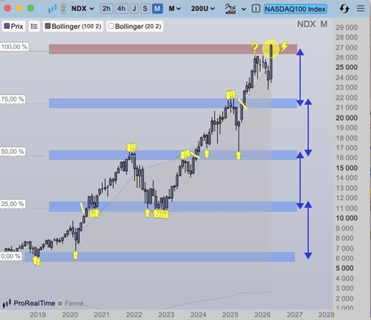Click the 5 000 price axis label
Screen dimensions: 371x320
pyautogui.click(x=344, y=268)
